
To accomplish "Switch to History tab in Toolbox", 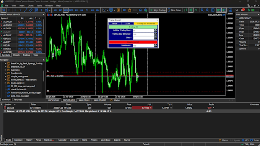I will [29, 140].
